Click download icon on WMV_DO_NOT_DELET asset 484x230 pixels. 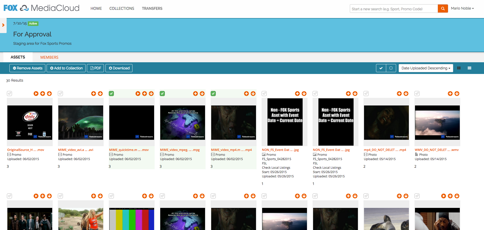[457, 94]
